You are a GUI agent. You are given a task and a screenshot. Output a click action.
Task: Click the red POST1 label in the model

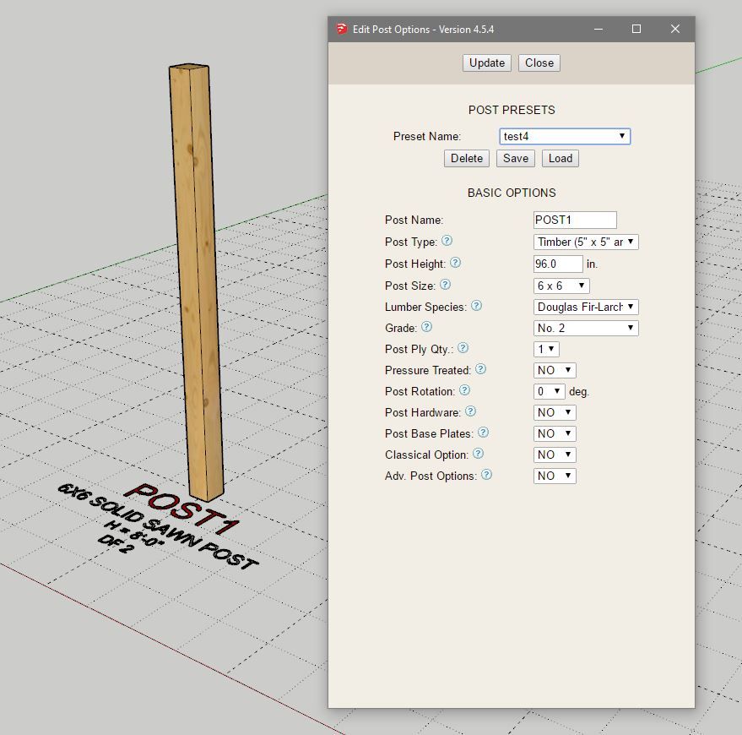[182, 509]
